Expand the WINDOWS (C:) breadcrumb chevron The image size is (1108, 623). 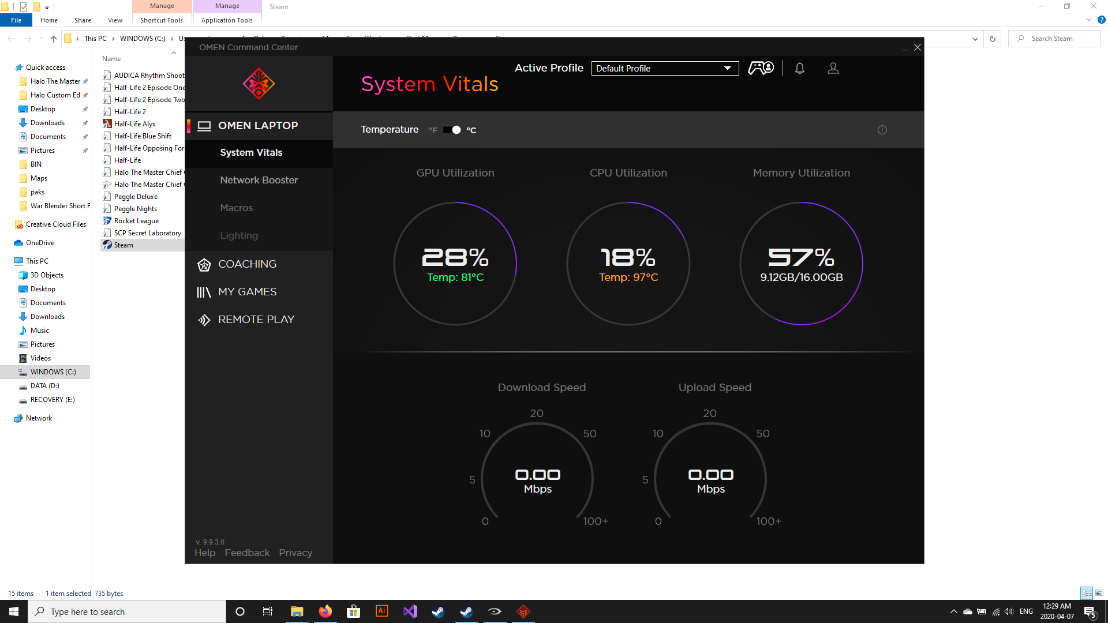[172, 39]
